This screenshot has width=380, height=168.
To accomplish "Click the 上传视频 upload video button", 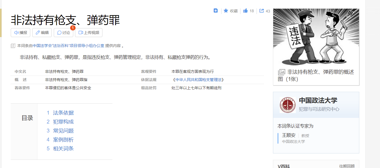I will [x=89, y=32].
